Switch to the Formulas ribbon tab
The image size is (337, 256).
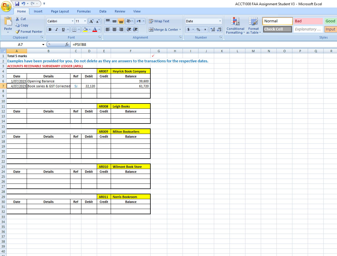[x=84, y=11]
